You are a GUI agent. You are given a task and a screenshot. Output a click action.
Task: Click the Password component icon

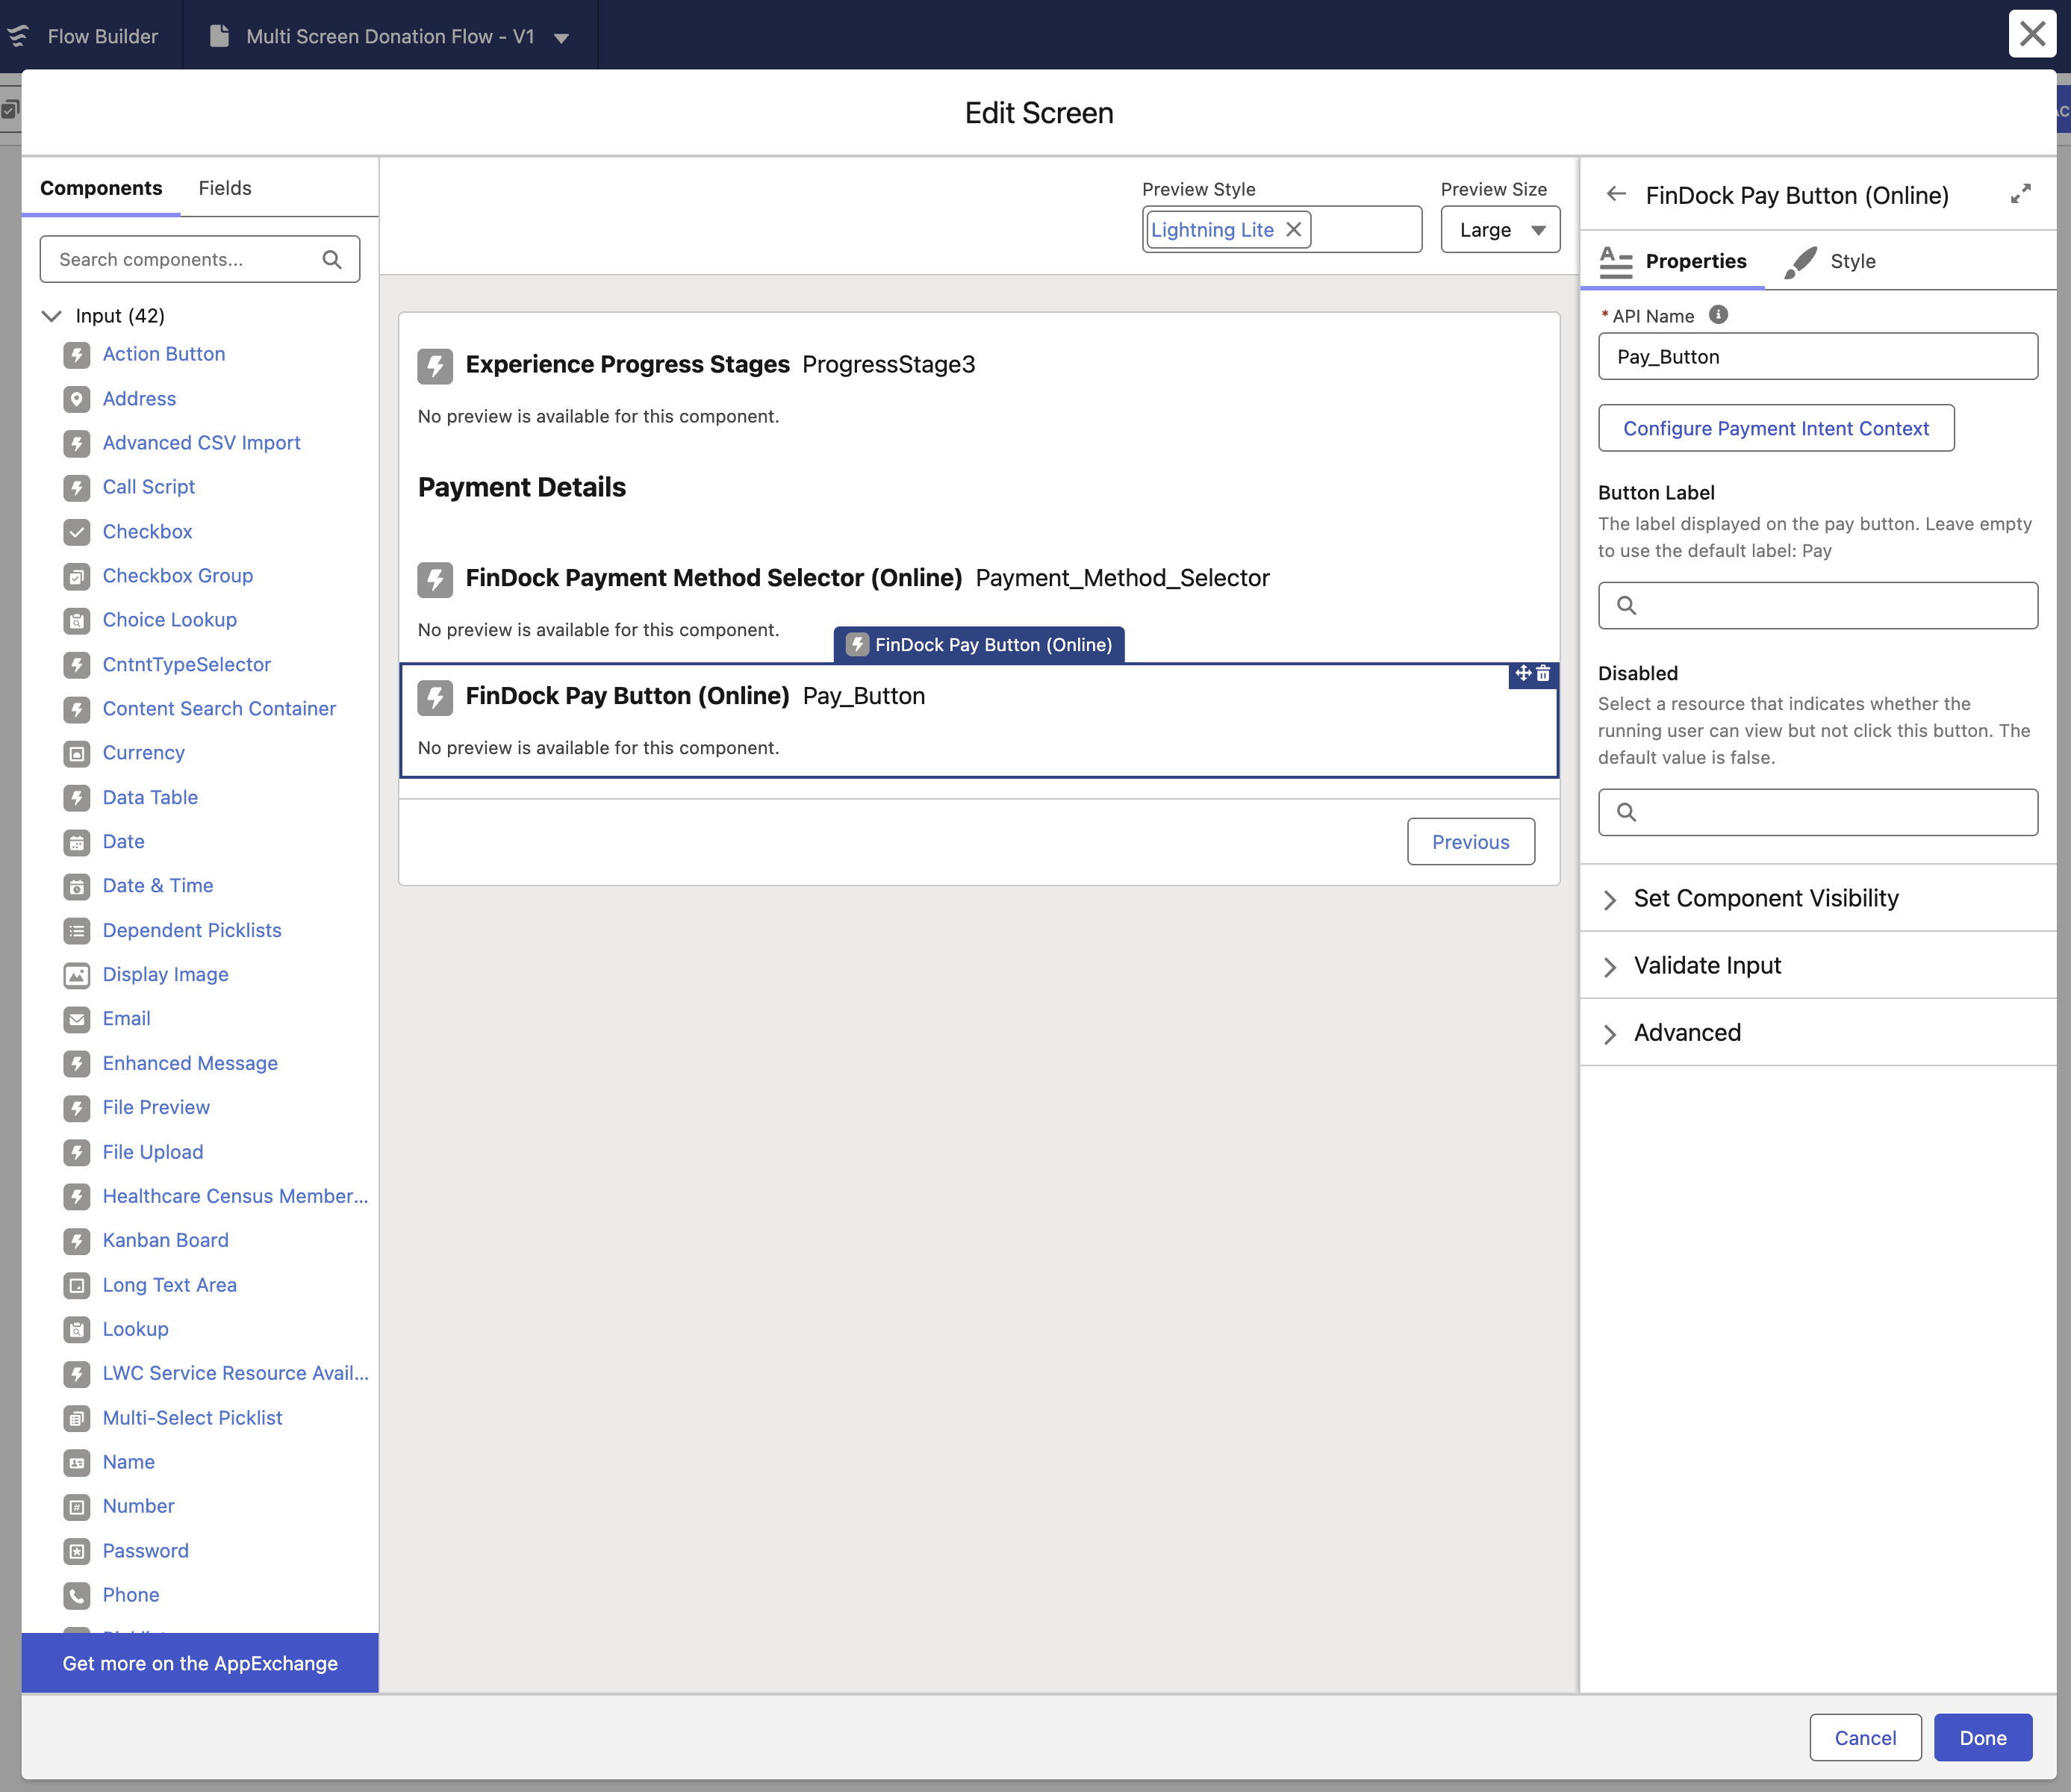(77, 1551)
